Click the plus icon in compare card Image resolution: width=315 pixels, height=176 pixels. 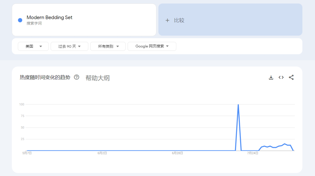[x=167, y=20]
